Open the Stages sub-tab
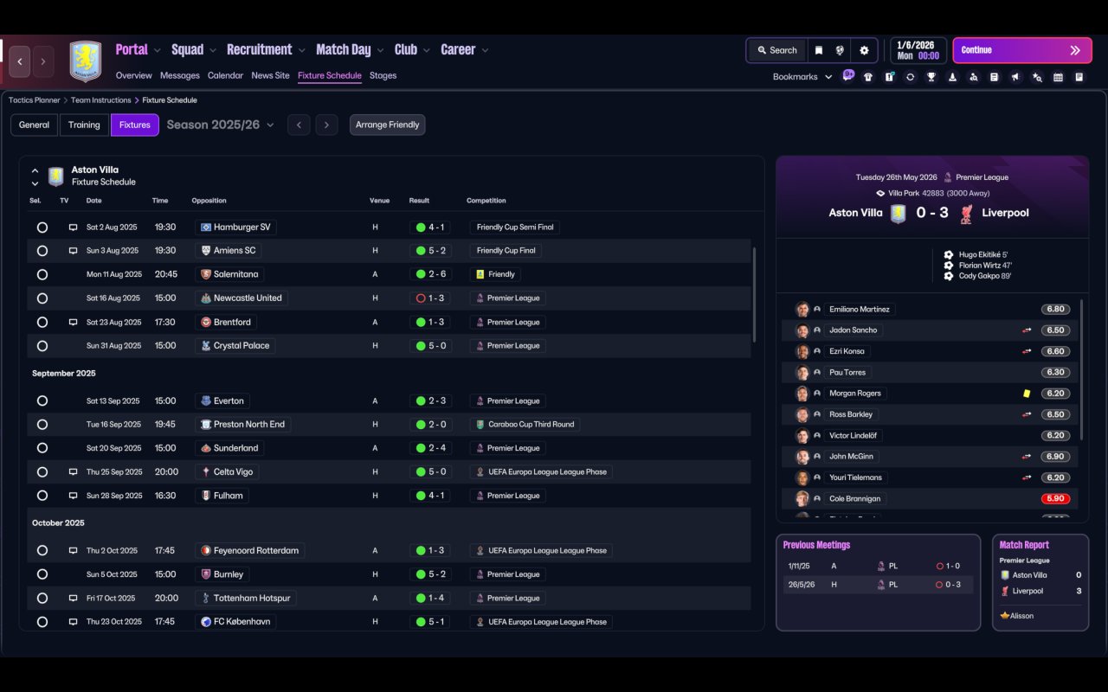 pos(383,76)
